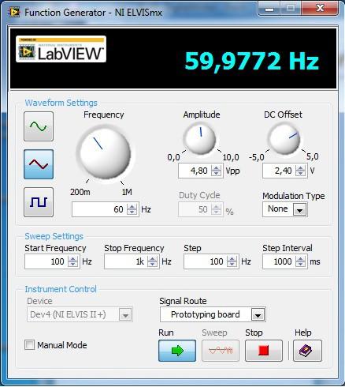Image resolution: width=345 pixels, height=387 pixels.
Task: Click the Frequency knob
Action: 105,153
